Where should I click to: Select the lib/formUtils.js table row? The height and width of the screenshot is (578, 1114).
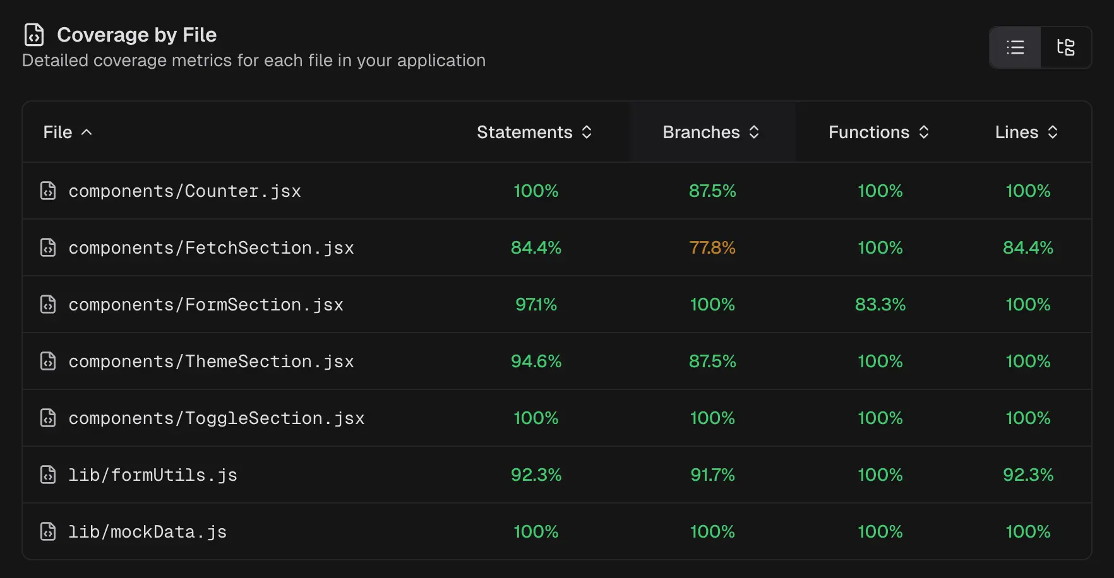pyautogui.click(x=556, y=475)
